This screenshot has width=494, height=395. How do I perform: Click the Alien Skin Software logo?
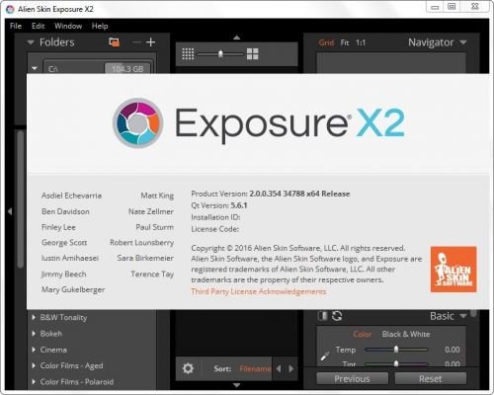click(x=453, y=270)
